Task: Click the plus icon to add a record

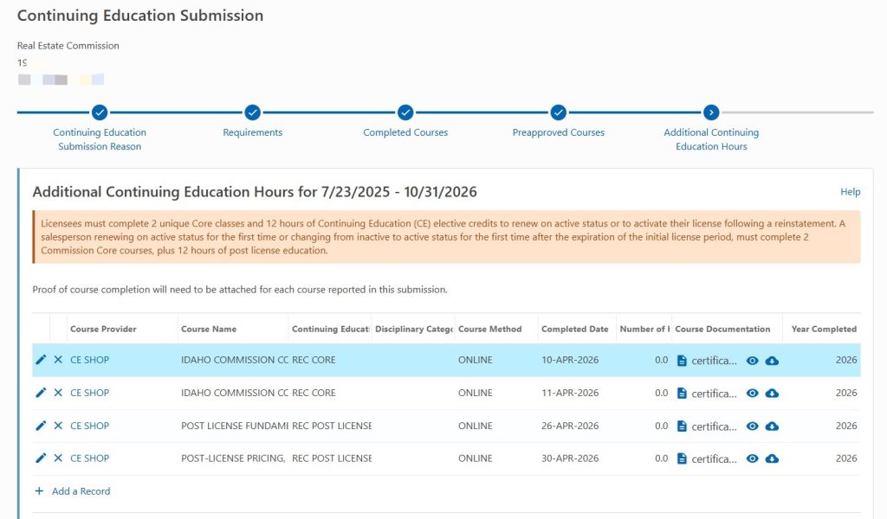Action: (x=39, y=490)
